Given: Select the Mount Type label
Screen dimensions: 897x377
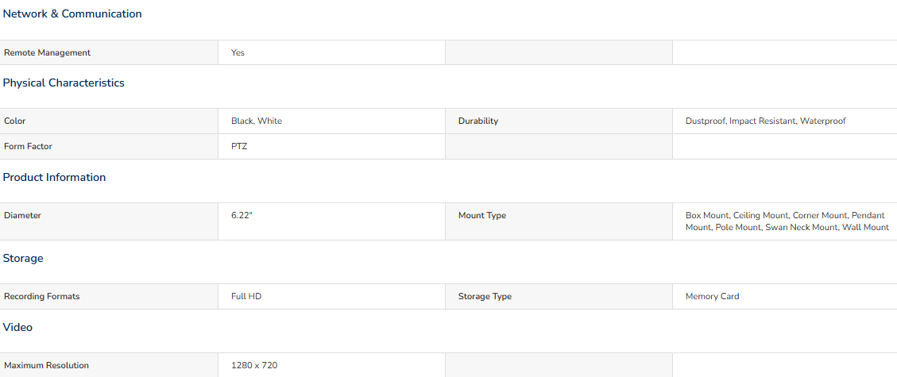Looking at the screenshot, I should click(482, 216).
